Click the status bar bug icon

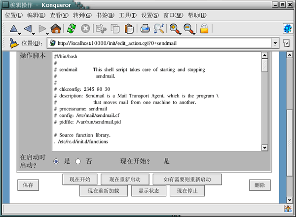(x=288, y=209)
